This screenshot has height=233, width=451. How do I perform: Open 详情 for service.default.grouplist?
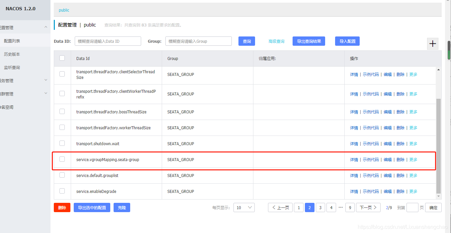click(354, 176)
